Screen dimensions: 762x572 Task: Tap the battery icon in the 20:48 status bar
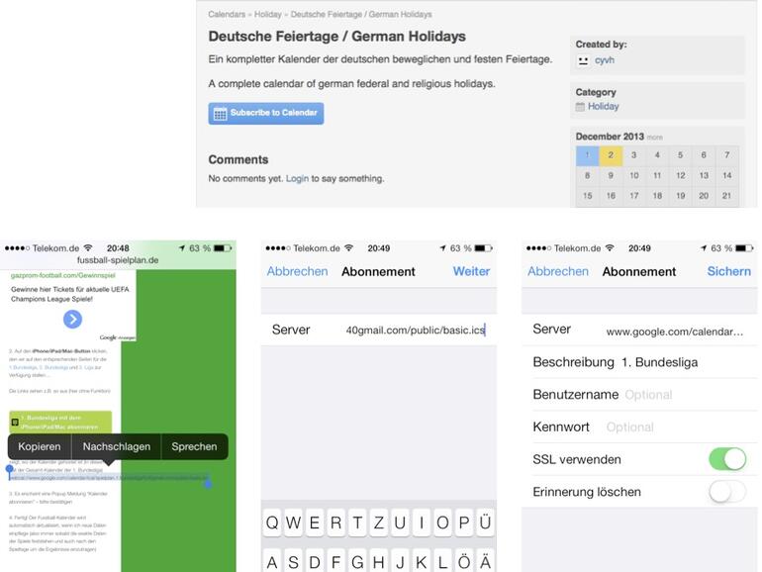point(223,248)
